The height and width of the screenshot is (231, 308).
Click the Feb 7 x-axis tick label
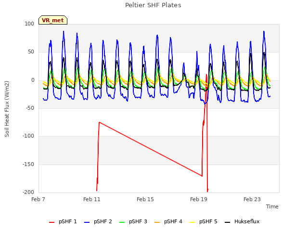tap(38, 199)
